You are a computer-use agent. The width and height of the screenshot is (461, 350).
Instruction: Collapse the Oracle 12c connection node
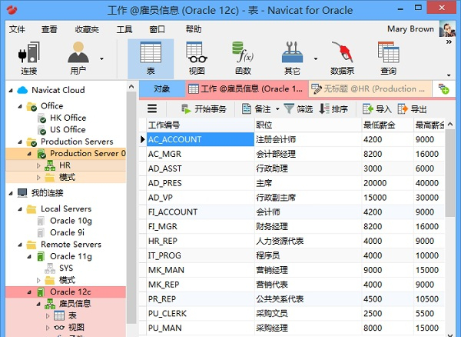29,292
